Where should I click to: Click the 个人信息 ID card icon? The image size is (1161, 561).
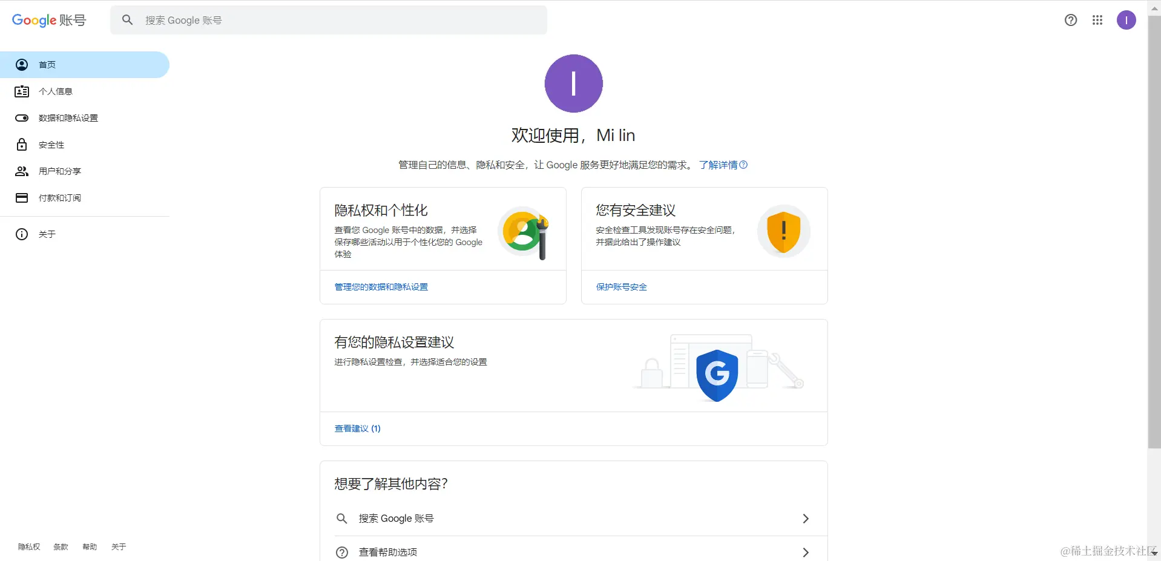(x=22, y=91)
